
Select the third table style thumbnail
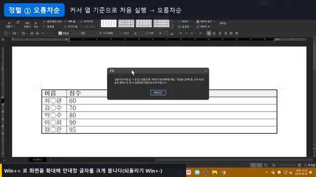click(144, 23)
